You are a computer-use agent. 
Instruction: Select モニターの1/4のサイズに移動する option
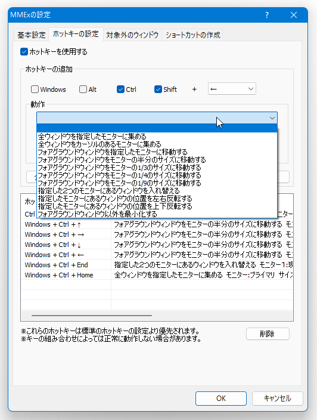tap(157, 175)
